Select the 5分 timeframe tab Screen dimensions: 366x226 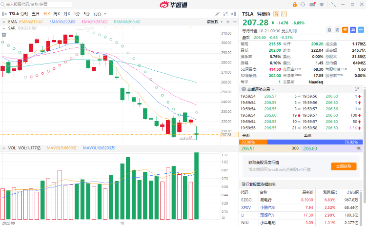[x=86, y=14]
